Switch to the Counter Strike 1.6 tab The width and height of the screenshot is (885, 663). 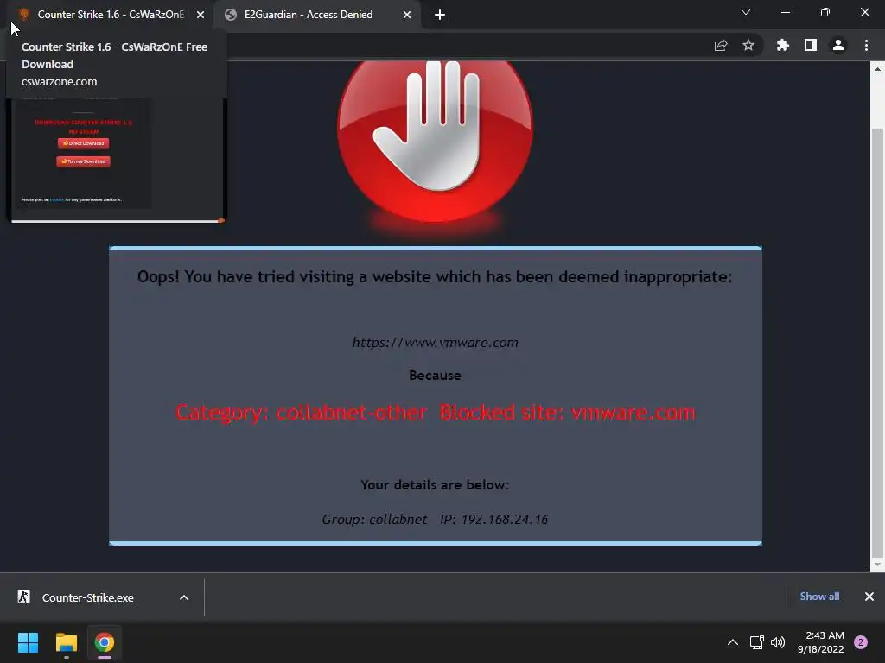110,15
